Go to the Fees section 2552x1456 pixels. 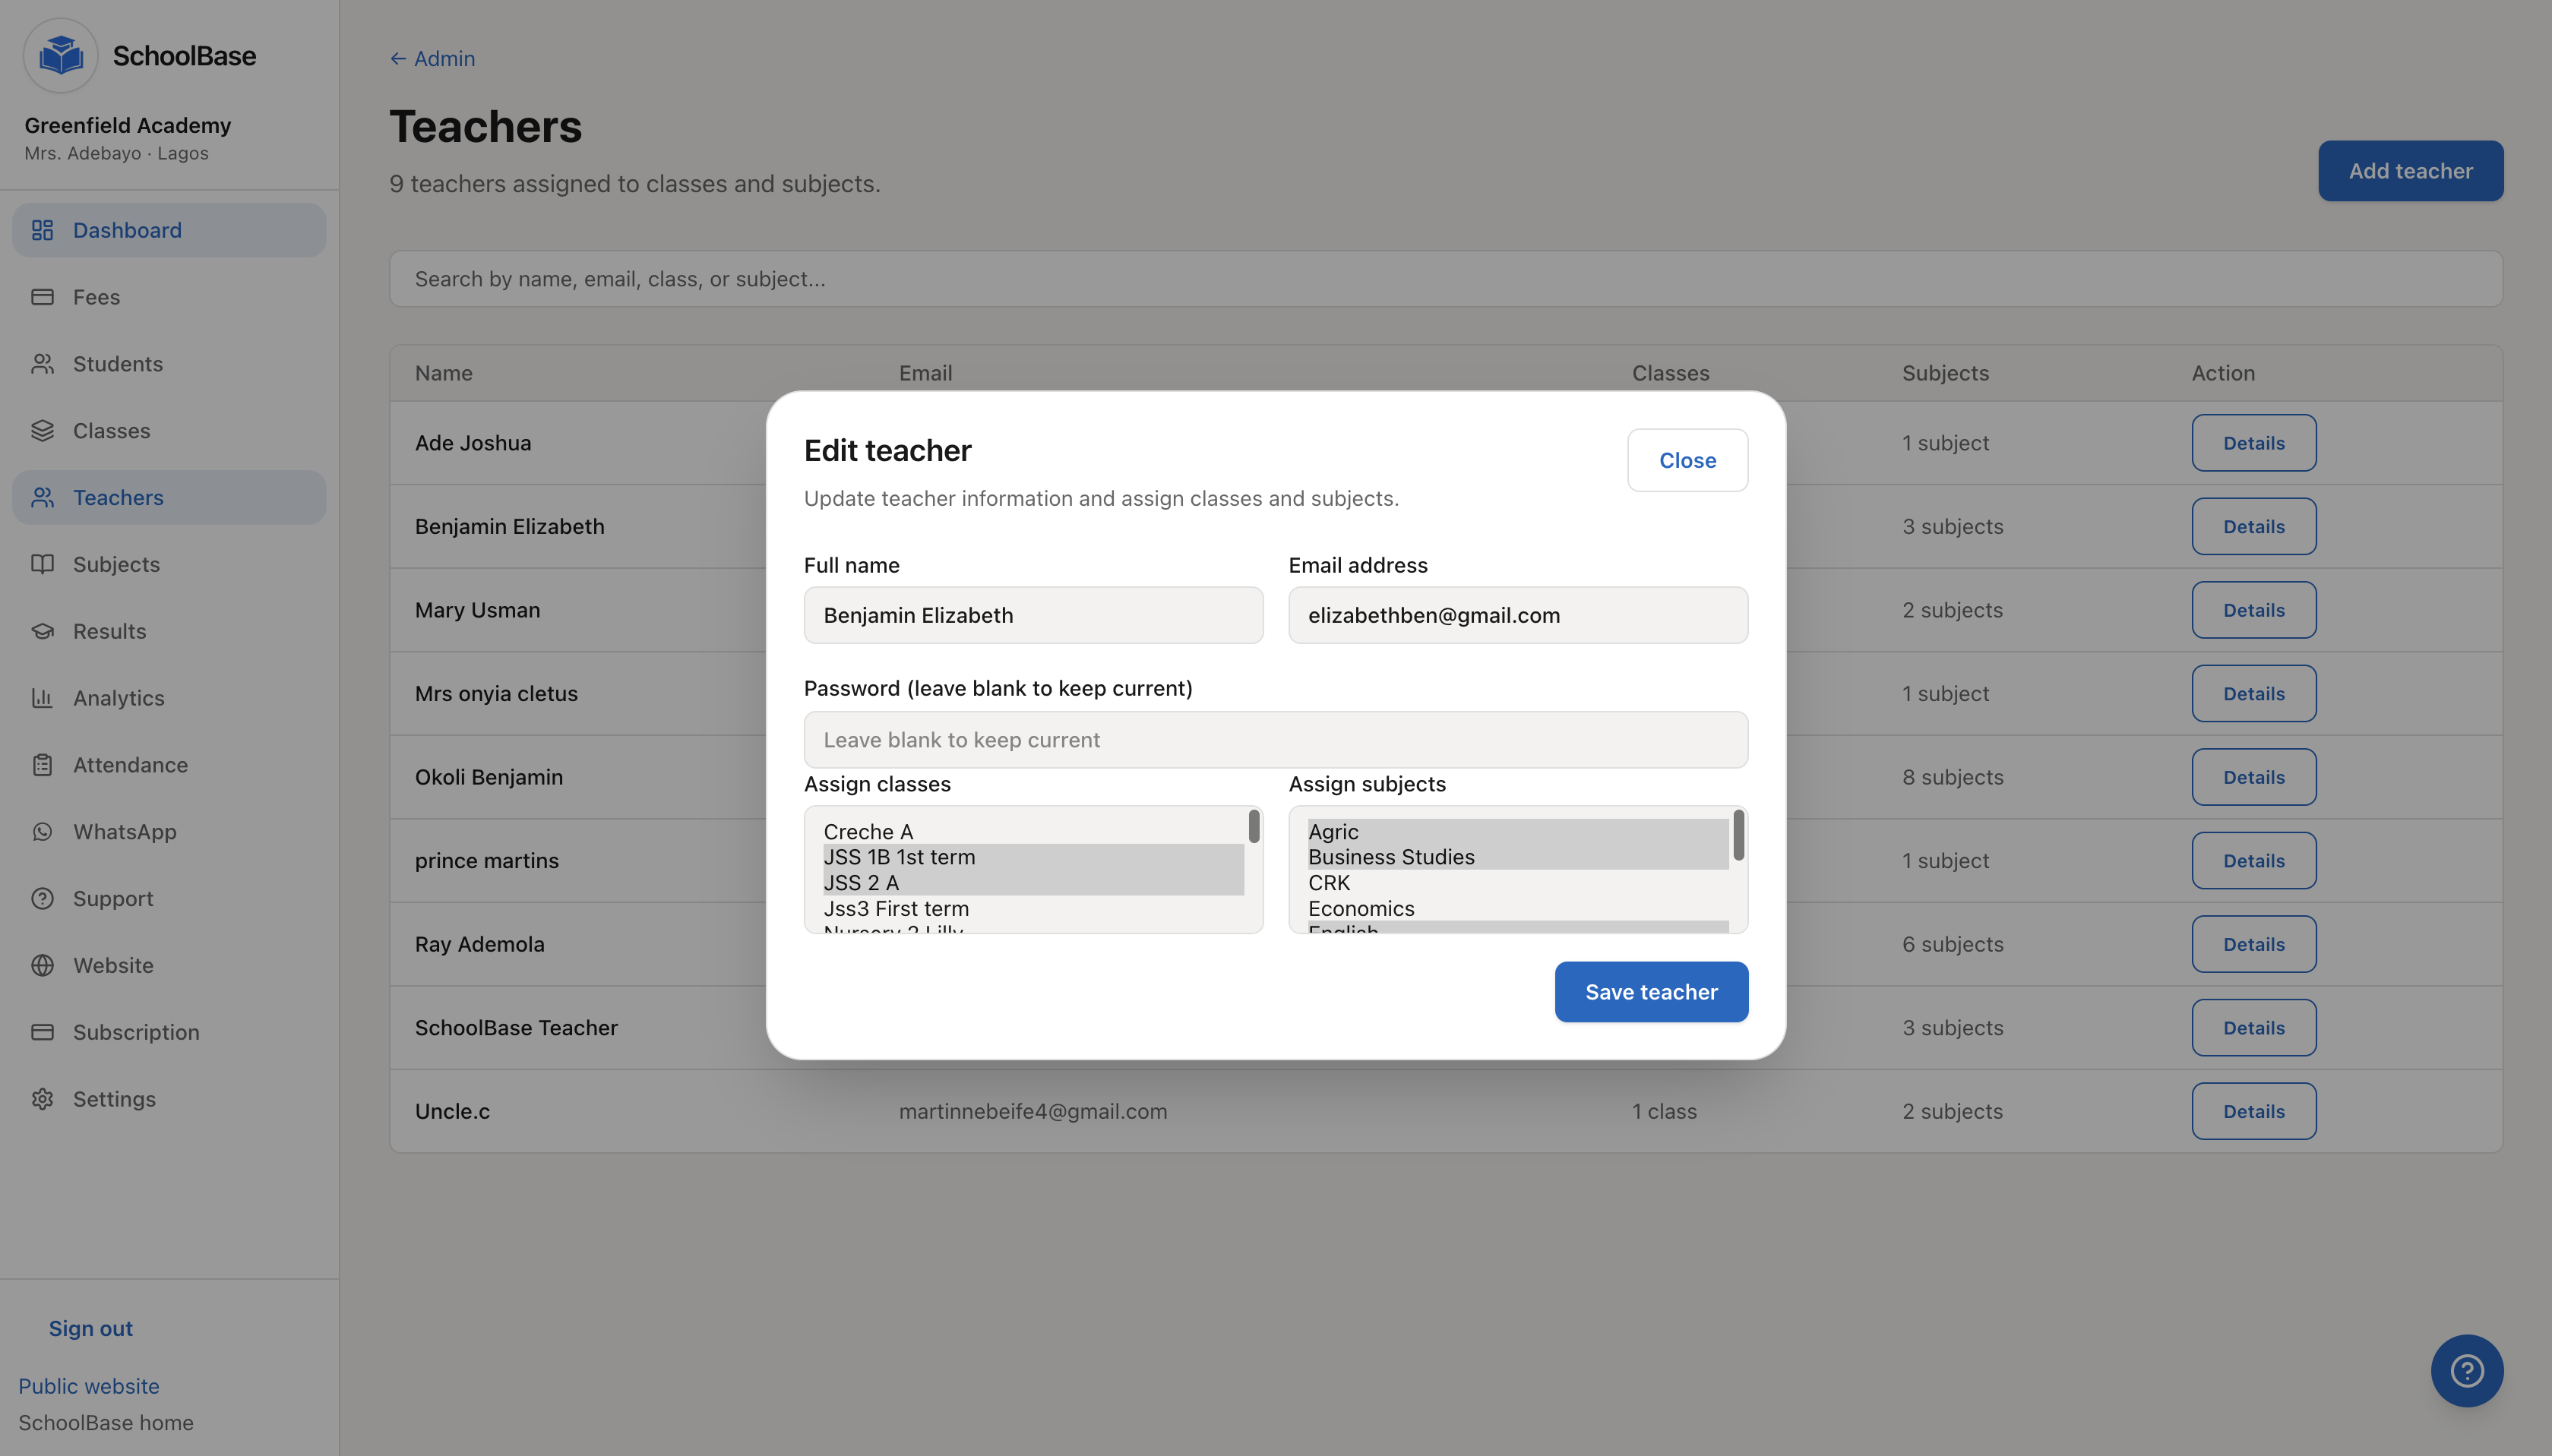tap(169, 297)
